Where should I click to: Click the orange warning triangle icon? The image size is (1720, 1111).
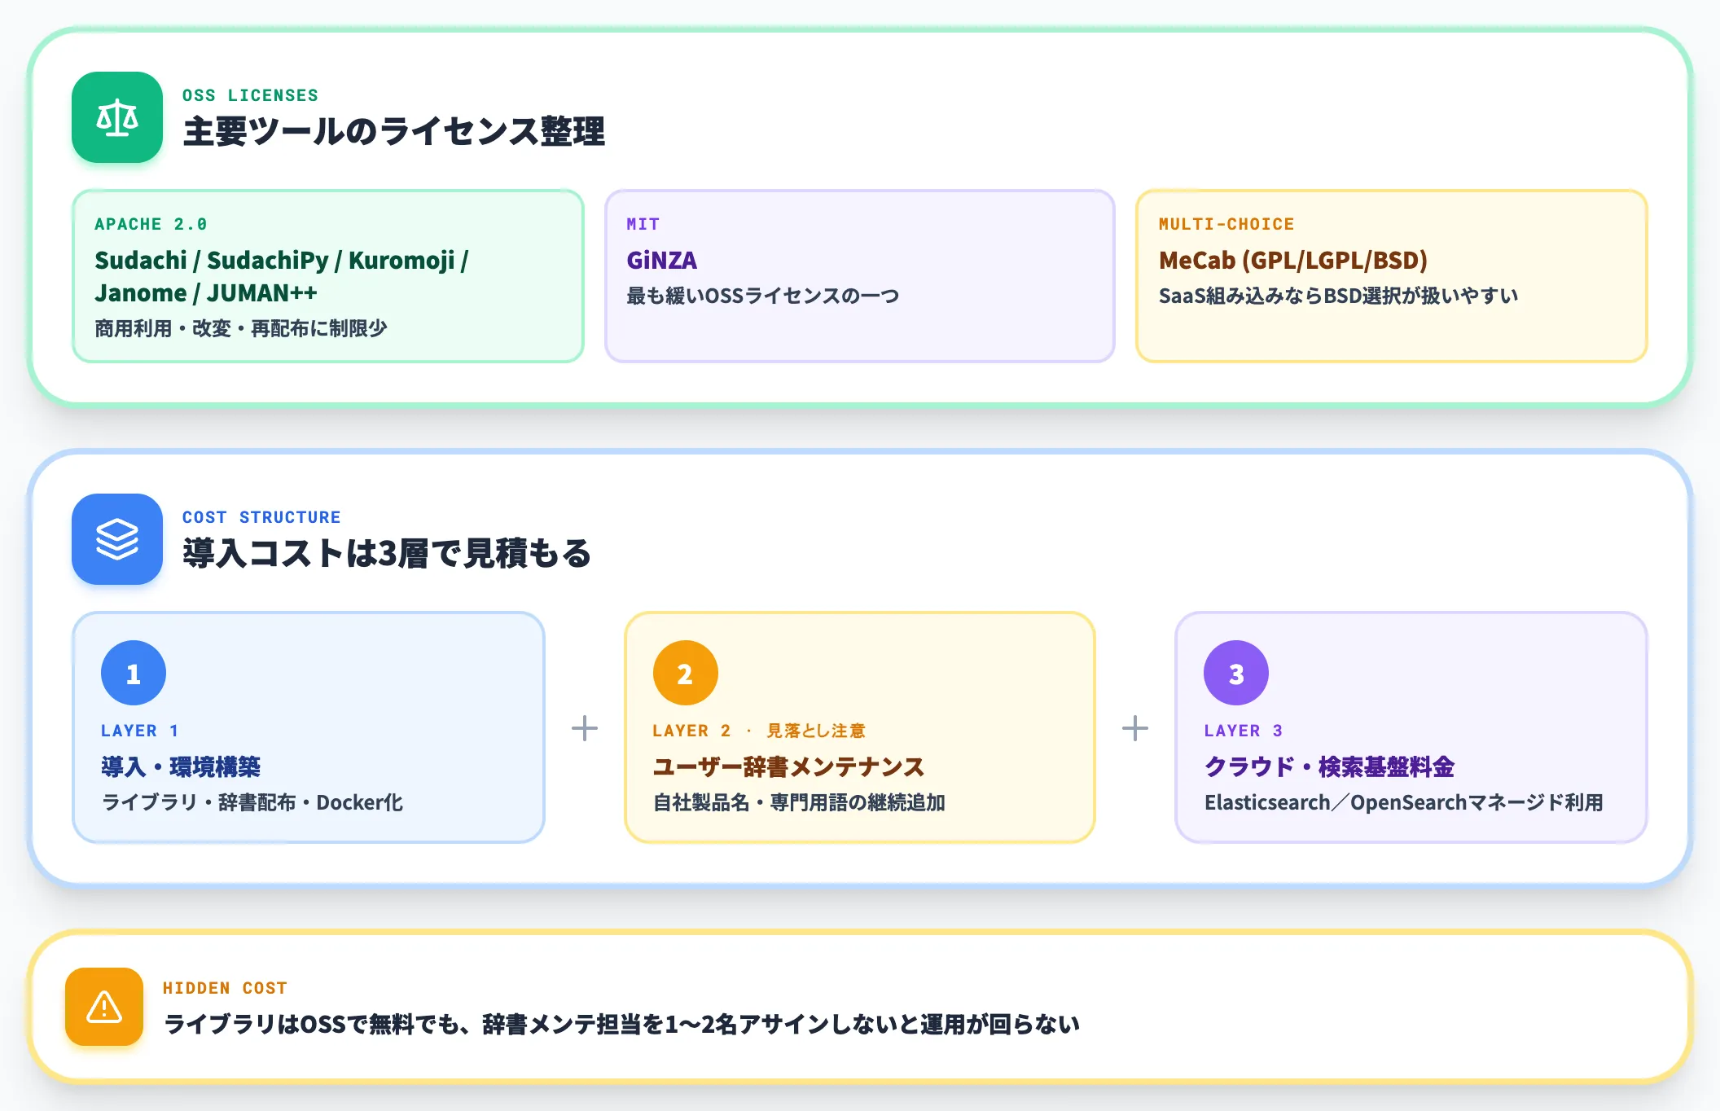coord(104,1007)
